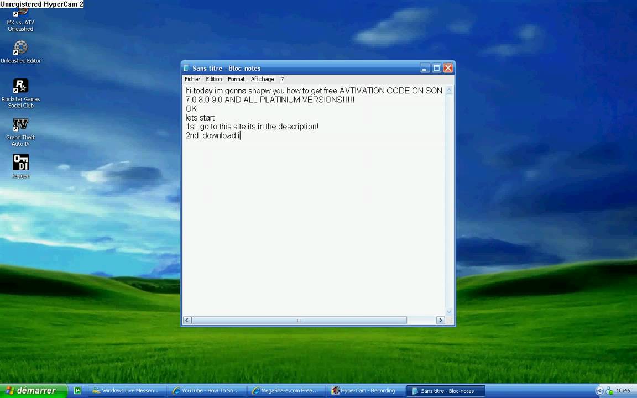Switch to HyperCam - Recording taskbar button

click(x=366, y=391)
